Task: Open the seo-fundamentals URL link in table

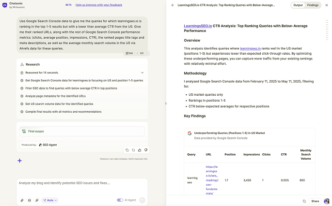Action: pos(212,180)
